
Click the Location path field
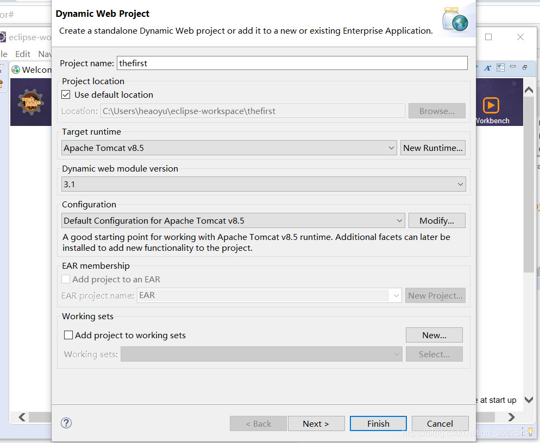(x=253, y=111)
